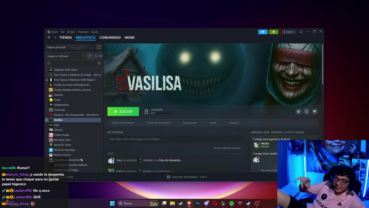The width and height of the screenshot is (369, 208).
Task: Open Photoshop from taskbar
Action: (x=198, y=203)
